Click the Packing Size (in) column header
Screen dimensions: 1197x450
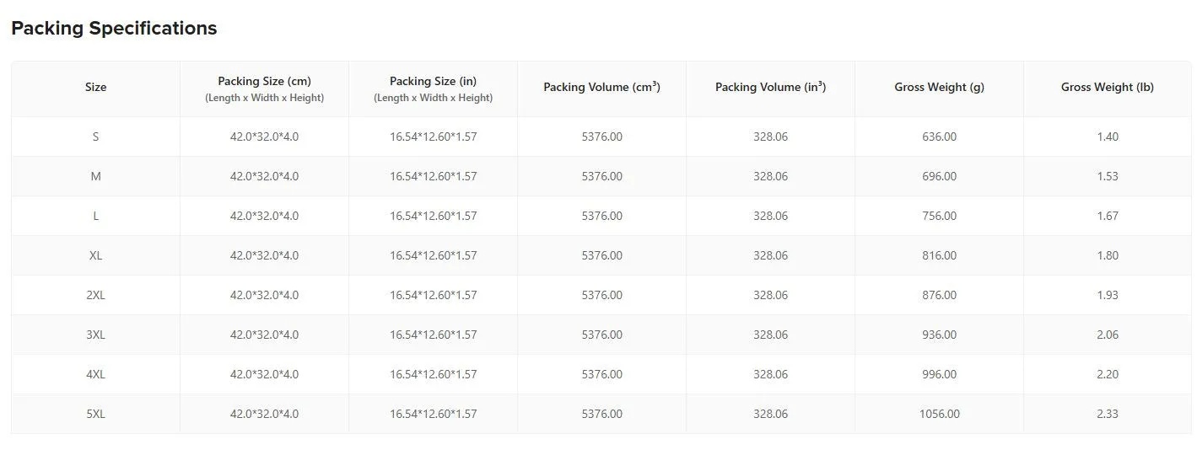click(433, 88)
